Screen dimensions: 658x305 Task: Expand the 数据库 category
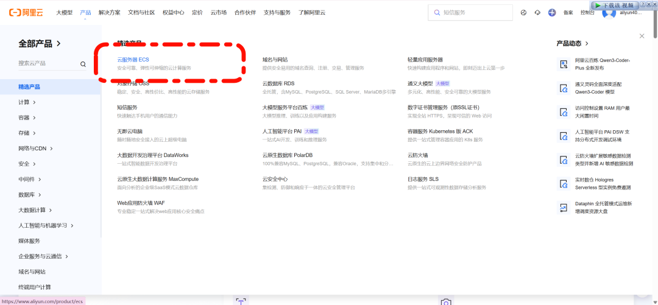pyautogui.click(x=30, y=195)
